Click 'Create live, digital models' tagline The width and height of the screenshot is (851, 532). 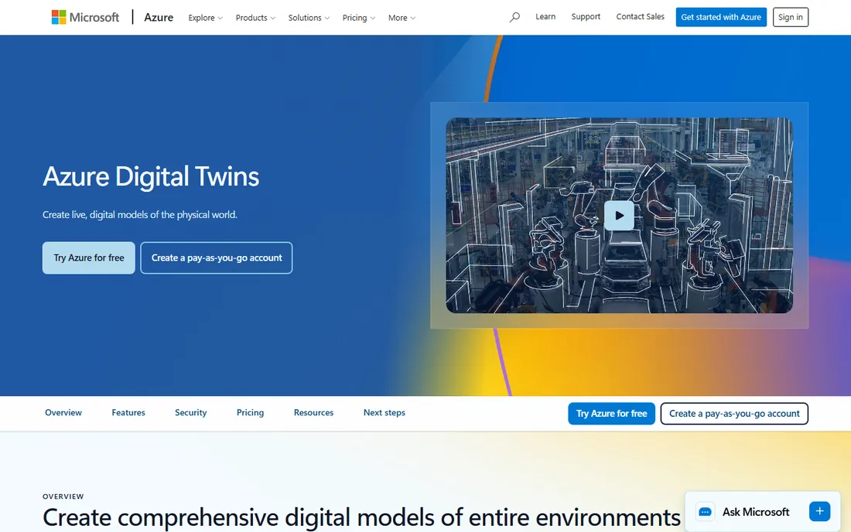pyautogui.click(x=140, y=215)
